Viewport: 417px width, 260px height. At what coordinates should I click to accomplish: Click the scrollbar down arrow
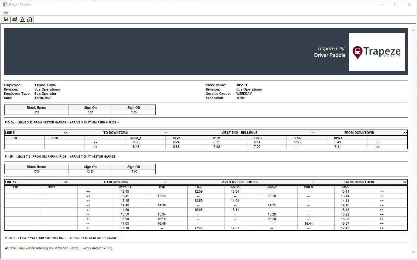click(x=413, y=252)
